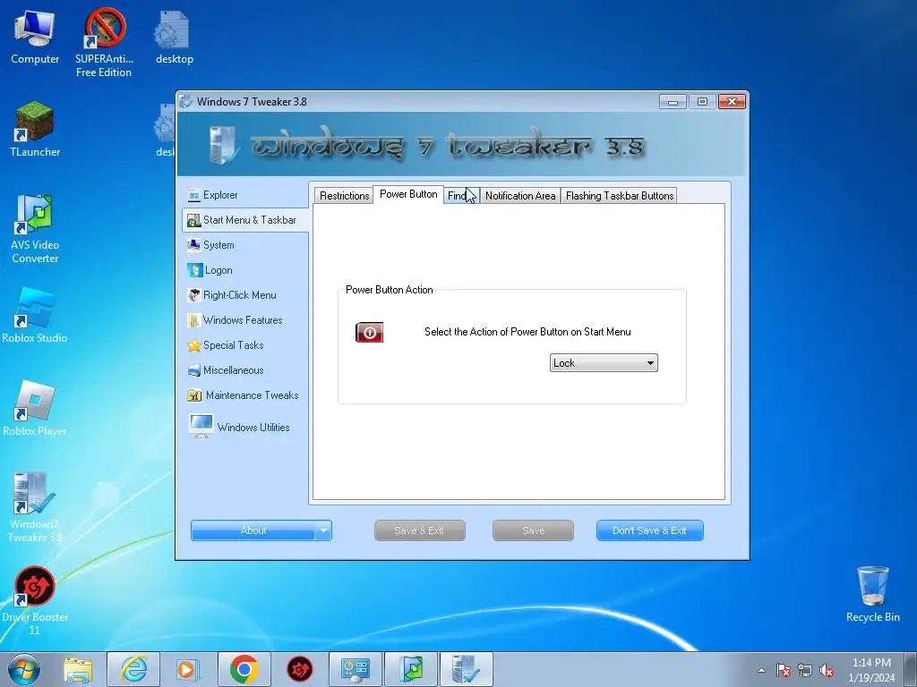Select Windows Features category
917x687 pixels.
click(x=235, y=321)
